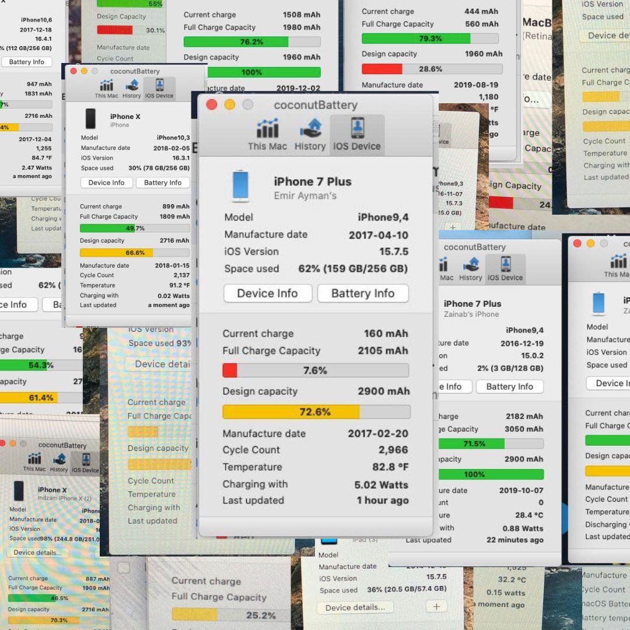Click Device details... under Space used 36% (20.5 GB/57.4 GB)

click(355, 607)
